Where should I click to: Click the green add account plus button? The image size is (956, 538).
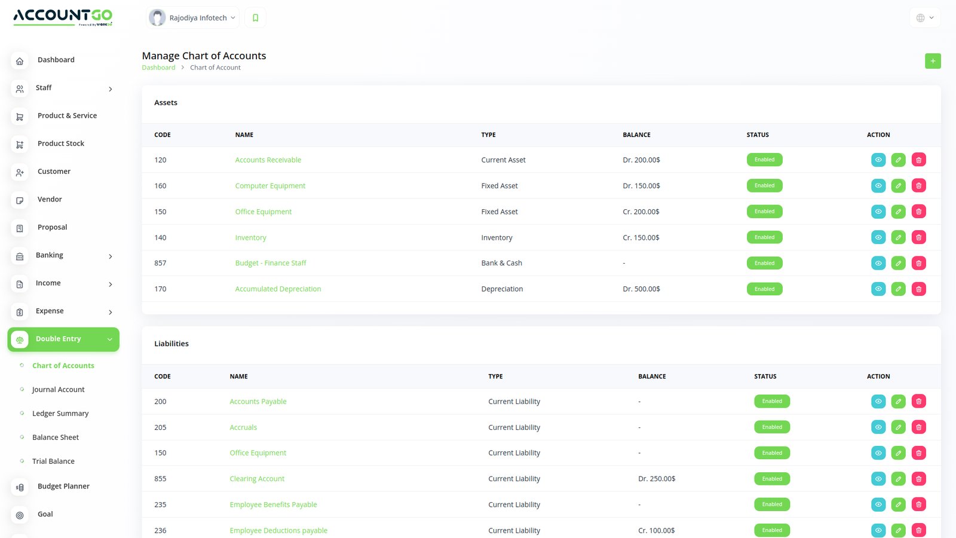coord(932,61)
